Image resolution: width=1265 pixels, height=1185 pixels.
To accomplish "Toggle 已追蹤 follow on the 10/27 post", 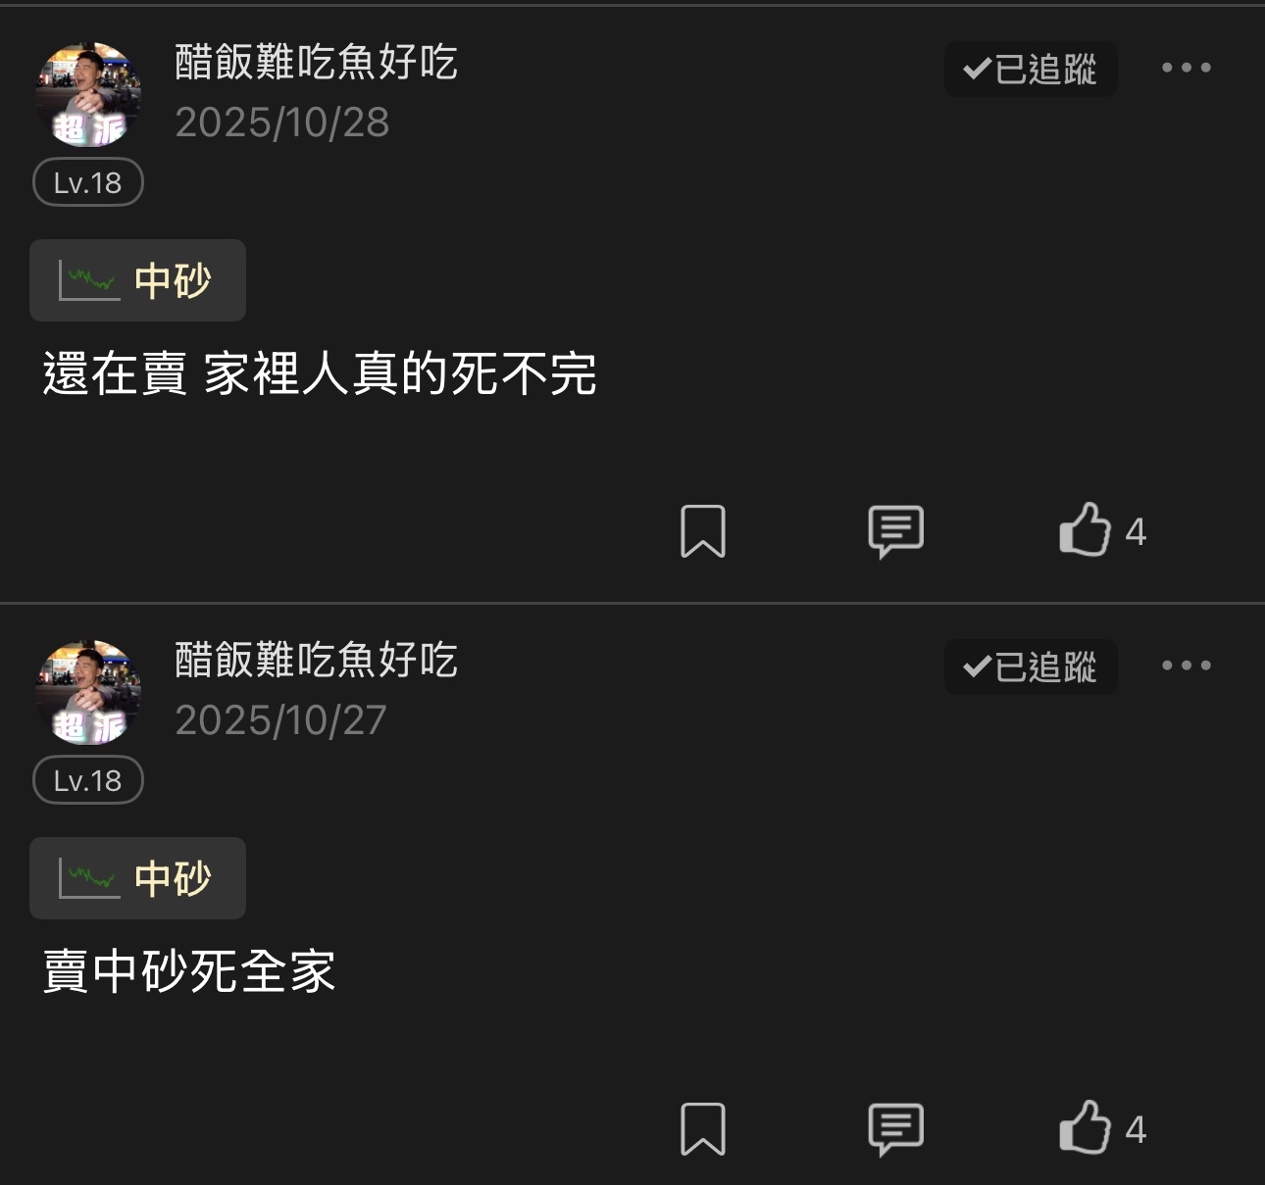I will click(x=1031, y=667).
